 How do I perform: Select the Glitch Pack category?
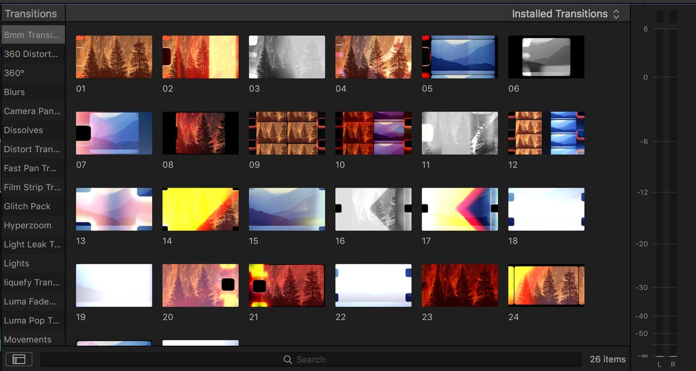tap(26, 206)
